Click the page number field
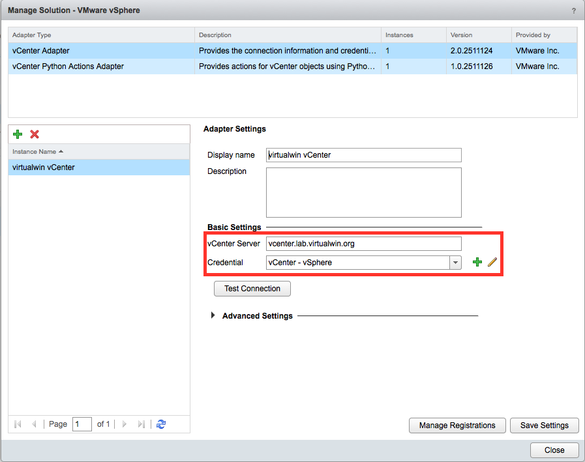585x462 pixels. pyautogui.click(x=82, y=424)
